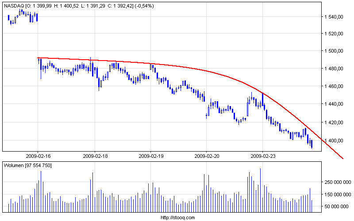Select the 2009-02-16 date label
The image size is (354, 221).
pyautogui.click(x=38, y=156)
